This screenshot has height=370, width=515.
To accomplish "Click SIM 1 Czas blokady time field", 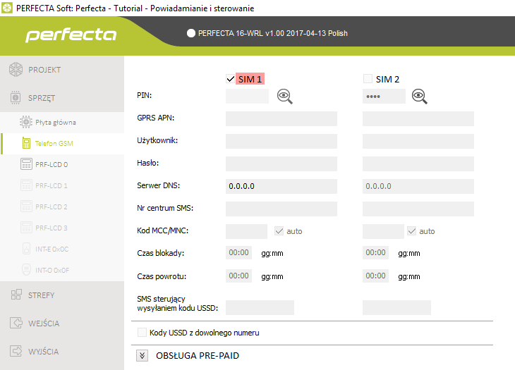I will click(x=238, y=253).
